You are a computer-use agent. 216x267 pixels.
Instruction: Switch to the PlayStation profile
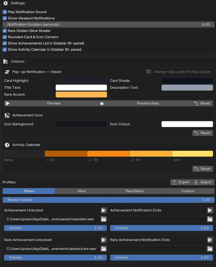point(135,191)
